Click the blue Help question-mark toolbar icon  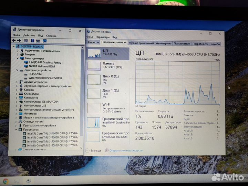tap(33, 41)
